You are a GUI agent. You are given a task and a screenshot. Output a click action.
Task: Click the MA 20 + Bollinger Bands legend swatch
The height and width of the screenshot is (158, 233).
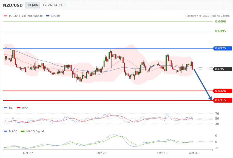5,16
